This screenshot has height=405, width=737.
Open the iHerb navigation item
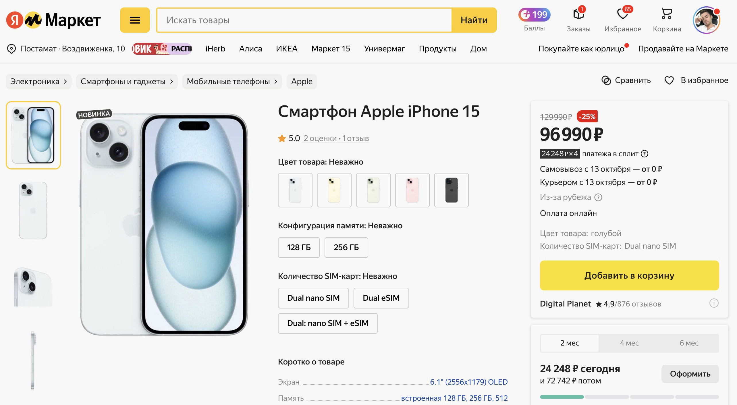[215, 49]
